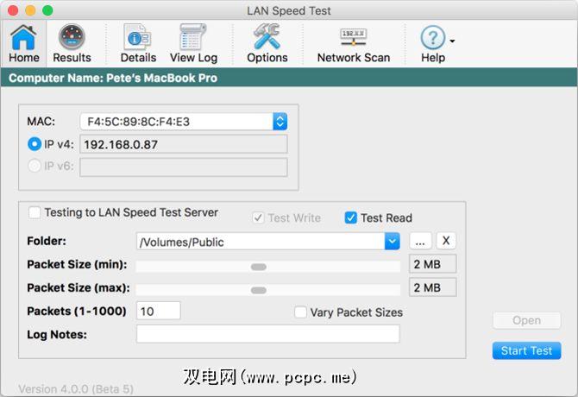Image resolution: width=578 pixels, height=397 pixels.
Task: Enable Vary Packet Sizes checkbox
Action: pos(300,312)
